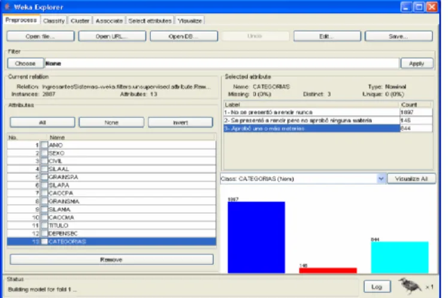The image size is (448, 298).
Task: Click the 'Building model for fold 1' status text
Action: coord(43,290)
